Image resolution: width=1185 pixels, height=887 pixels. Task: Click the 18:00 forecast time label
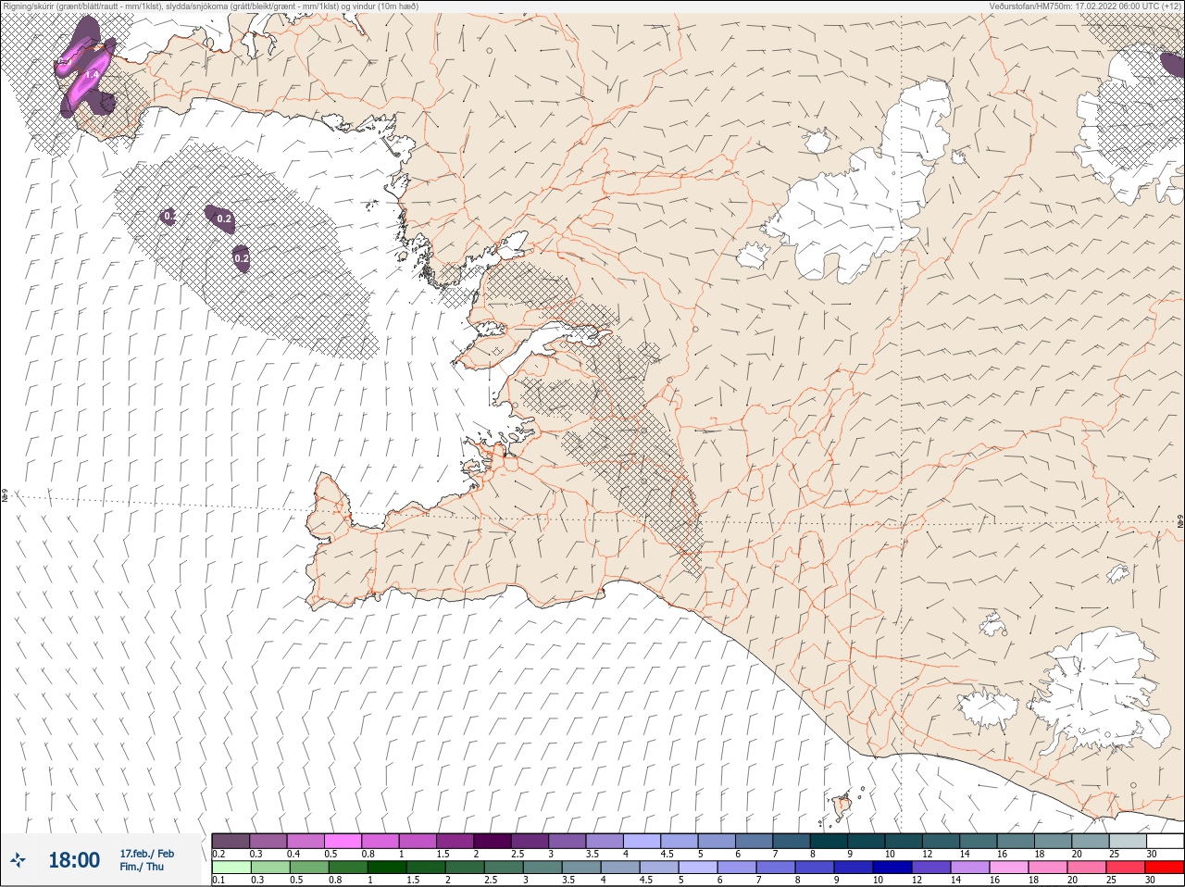(74, 861)
